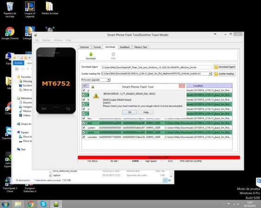Screen dimensions: 261x208
Task: Select TeamSpeak 3 Client desktop icon
Action: (x=10, y=184)
